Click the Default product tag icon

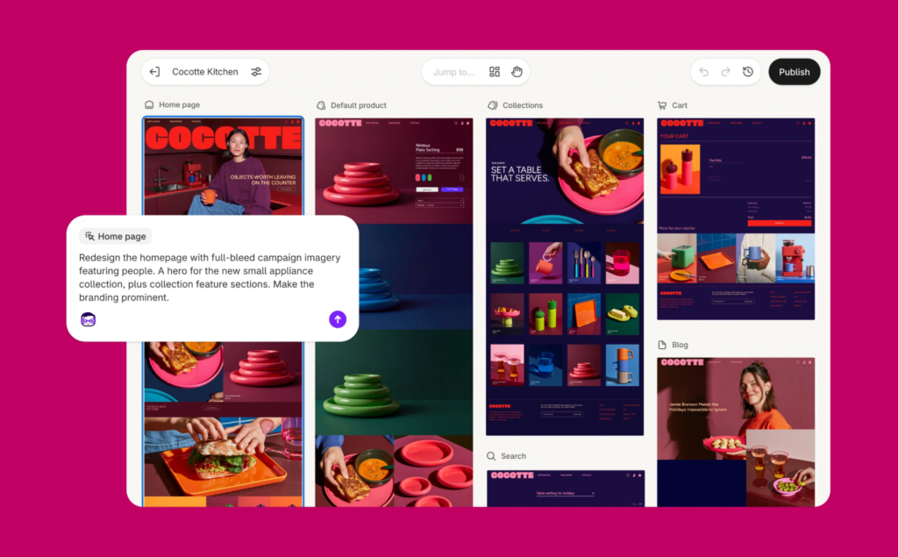[321, 105]
